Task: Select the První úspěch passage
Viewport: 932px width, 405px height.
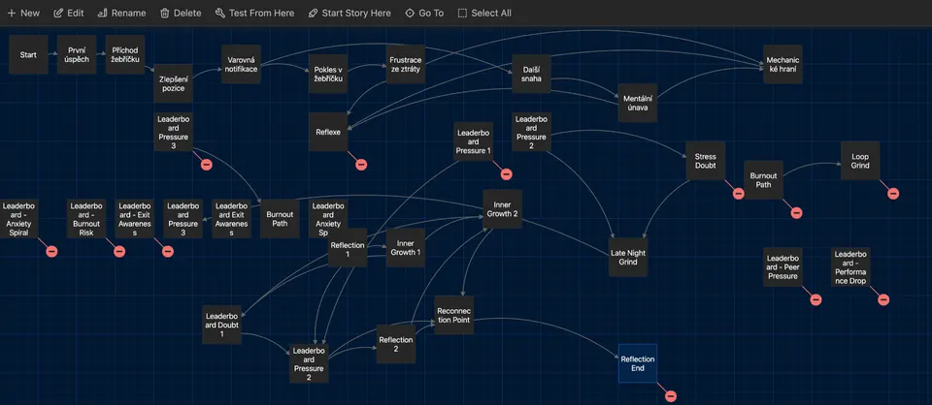Action: click(x=77, y=54)
